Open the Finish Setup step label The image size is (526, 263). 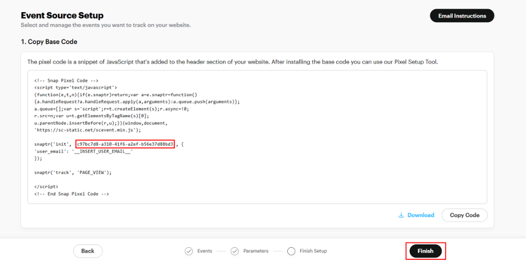click(x=313, y=251)
